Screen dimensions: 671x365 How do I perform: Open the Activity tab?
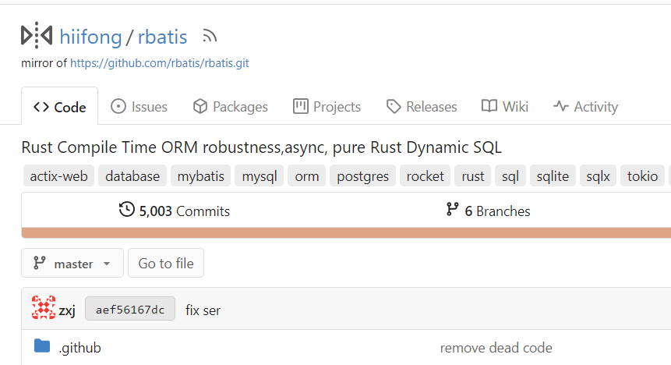[x=585, y=107]
